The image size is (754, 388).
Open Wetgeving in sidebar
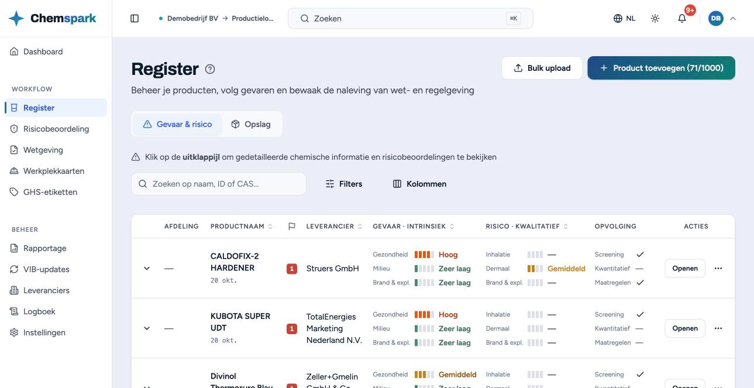click(56, 150)
